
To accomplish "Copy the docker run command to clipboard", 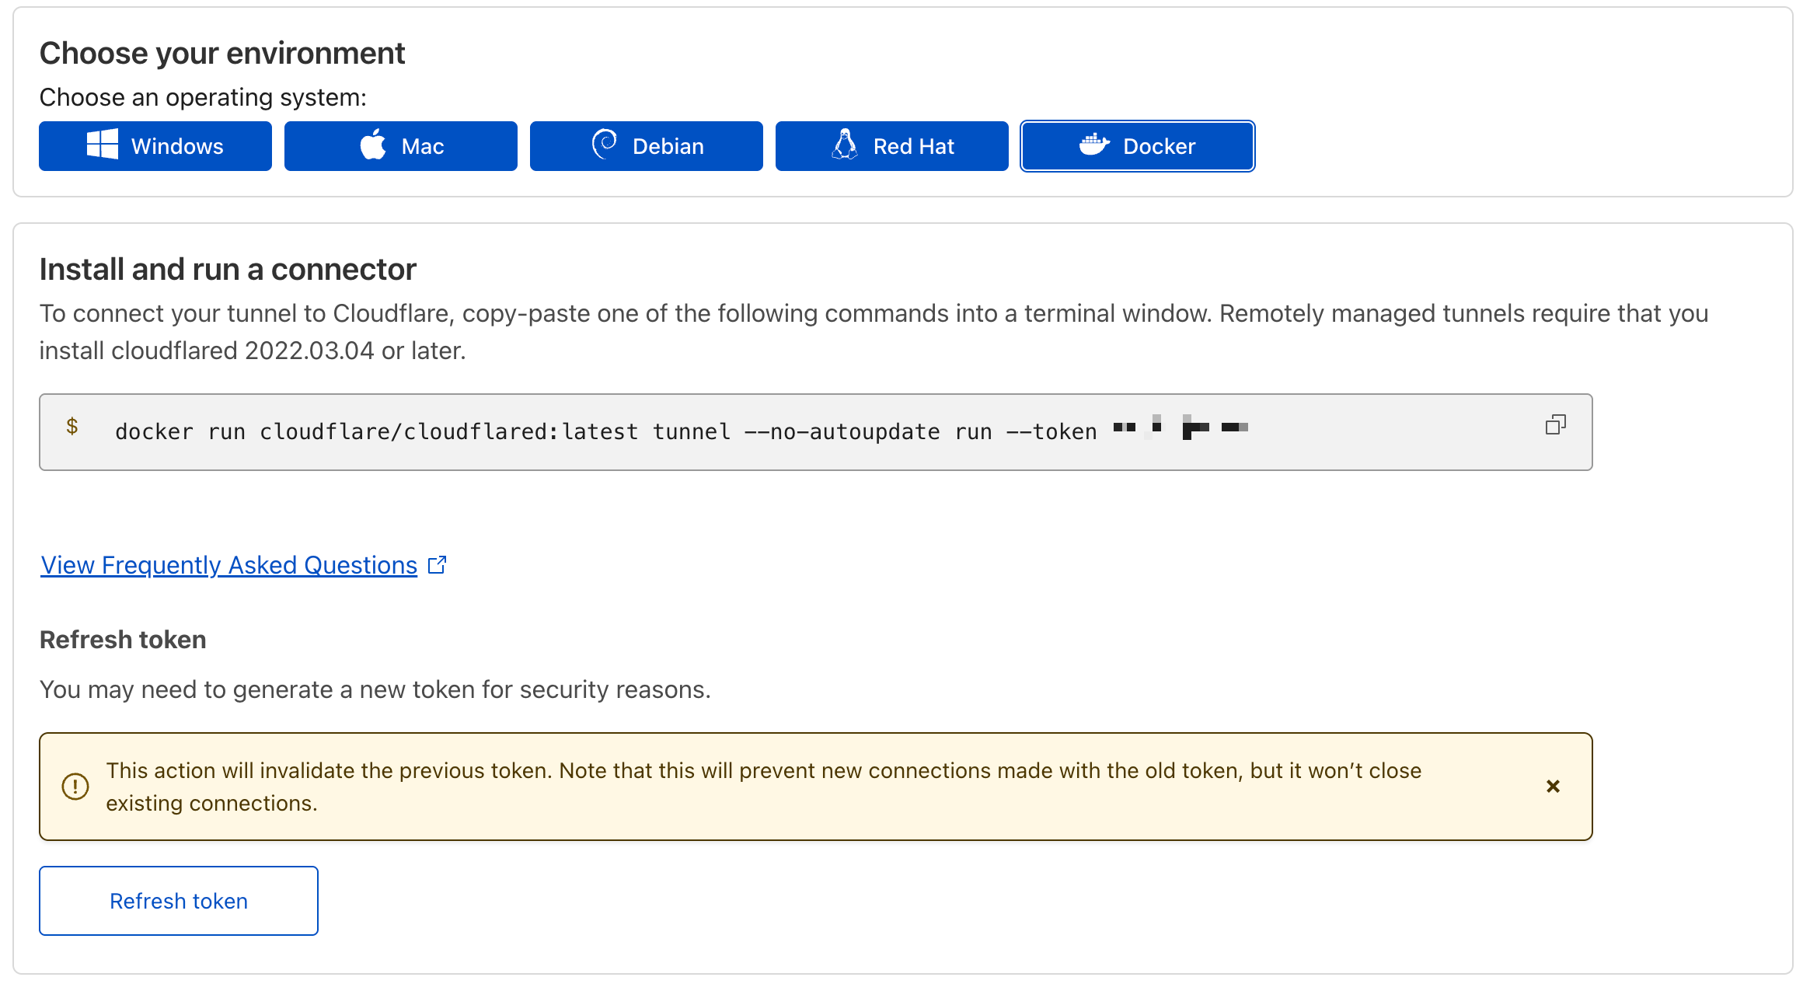I will [x=1555, y=425].
